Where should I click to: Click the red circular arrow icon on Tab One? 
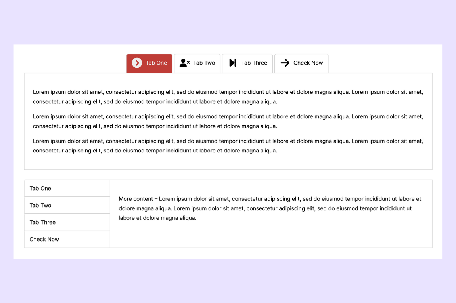(x=137, y=63)
